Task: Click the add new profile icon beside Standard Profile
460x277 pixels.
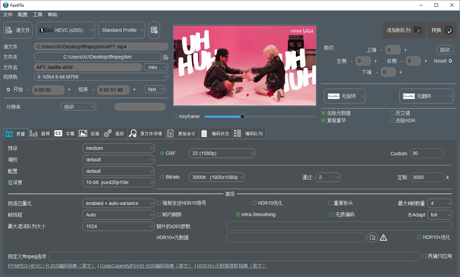Action: click(154, 30)
